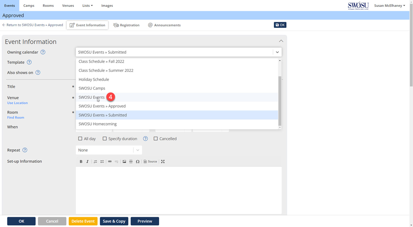This screenshot has width=413, height=227.
Task: Click the bottom OK button
Action: (x=21, y=221)
